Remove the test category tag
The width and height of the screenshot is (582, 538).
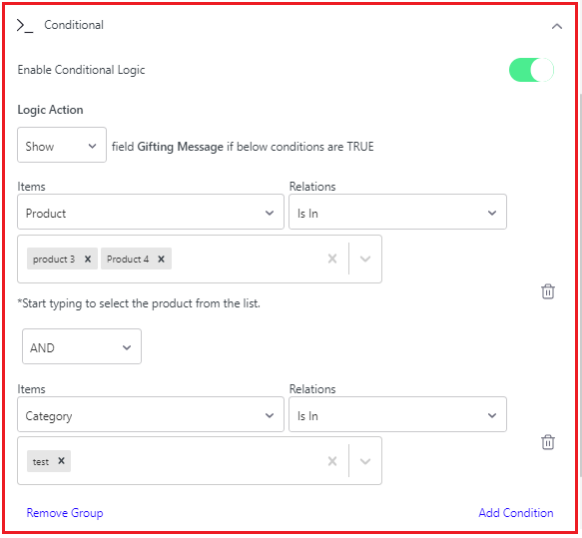pos(61,460)
